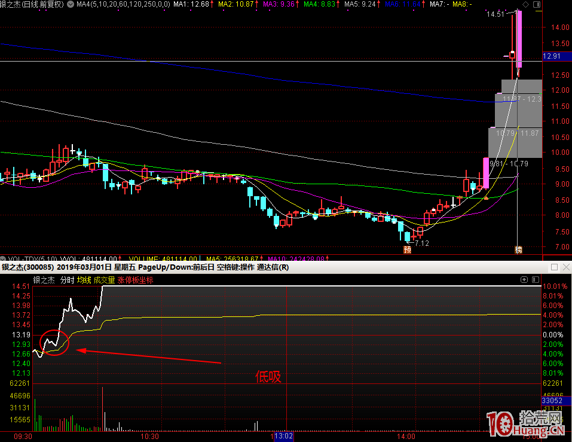
Task: Toggle the side panel icon on the daily chart
Action: (x=537, y=4)
